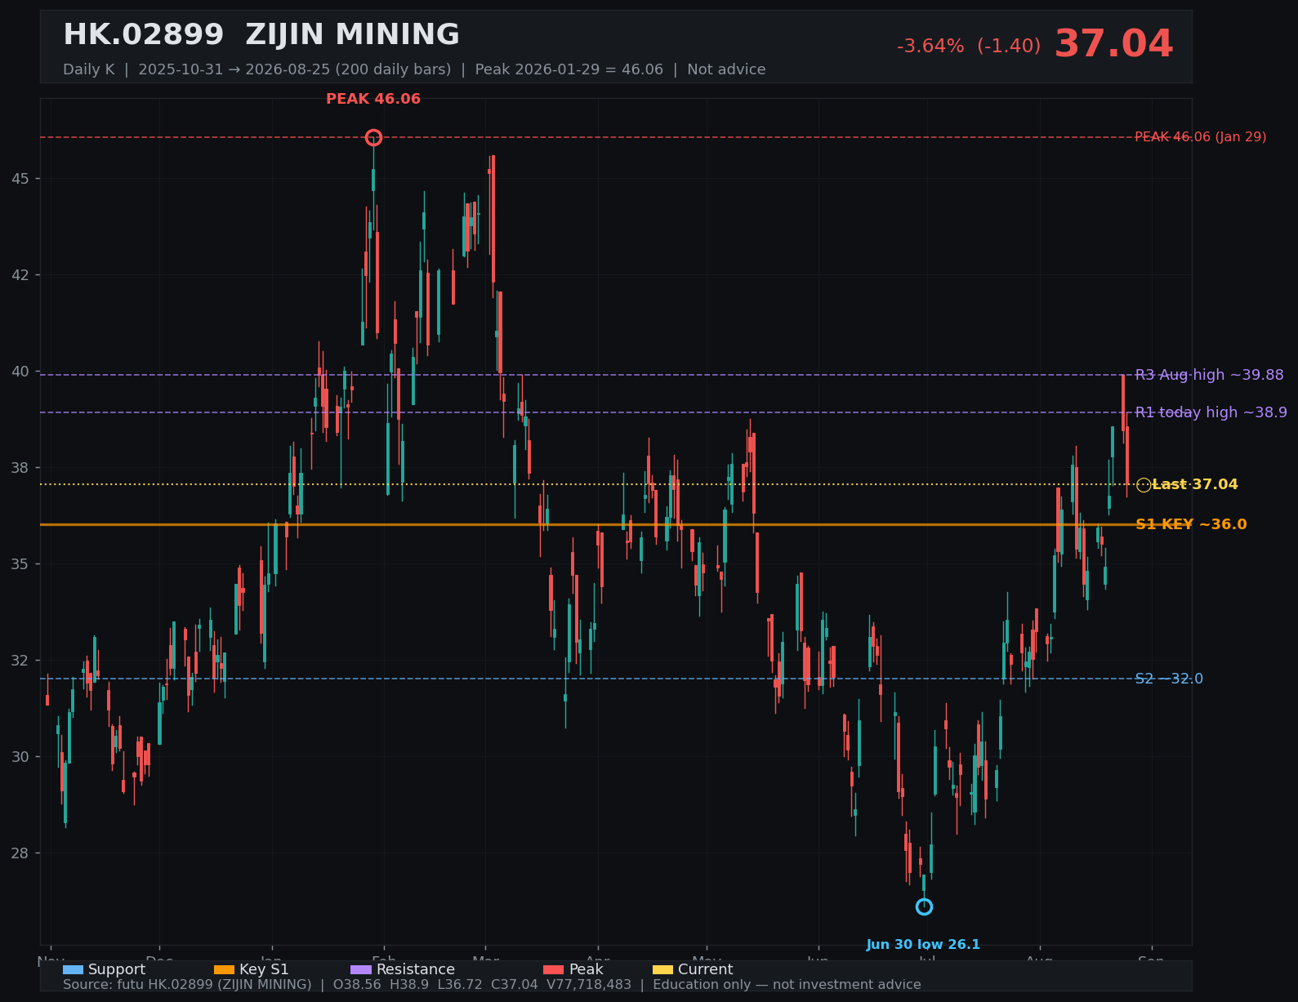Click the 'S1 KEY ~36.0' label
The height and width of the screenshot is (1002, 1298).
[1191, 524]
